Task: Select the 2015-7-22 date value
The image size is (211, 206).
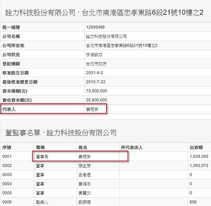Action: tap(96, 82)
